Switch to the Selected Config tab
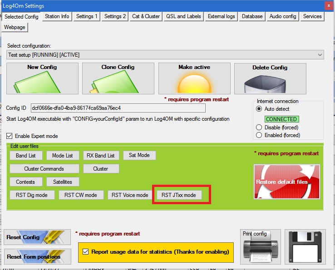 click(21, 17)
